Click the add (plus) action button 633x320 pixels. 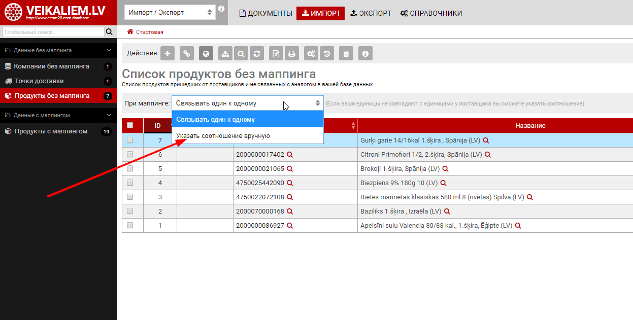168,53
